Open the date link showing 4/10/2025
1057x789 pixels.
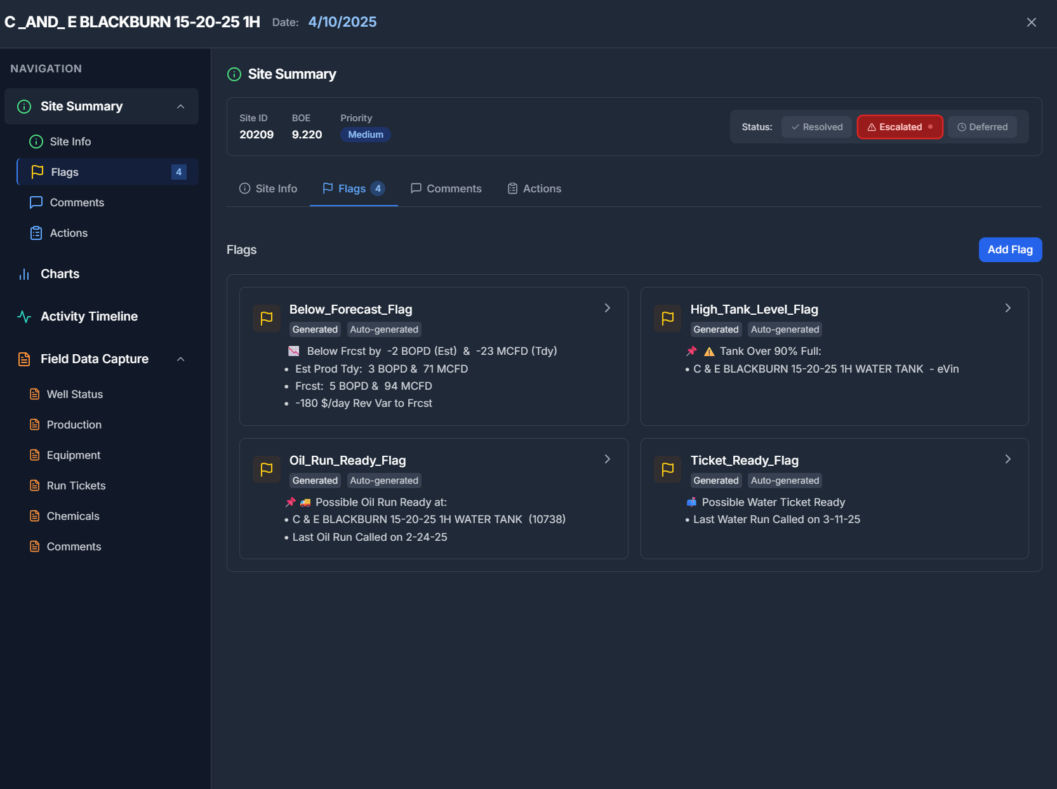click(x=342, y=22)
